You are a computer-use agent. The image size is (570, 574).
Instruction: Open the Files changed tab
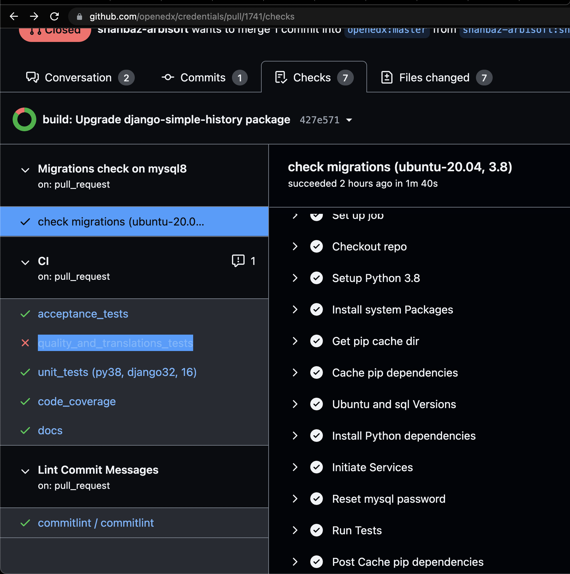437,78
